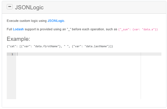
Task: Collapse the JSONLogic panel with minus icon
Action: 10,7
